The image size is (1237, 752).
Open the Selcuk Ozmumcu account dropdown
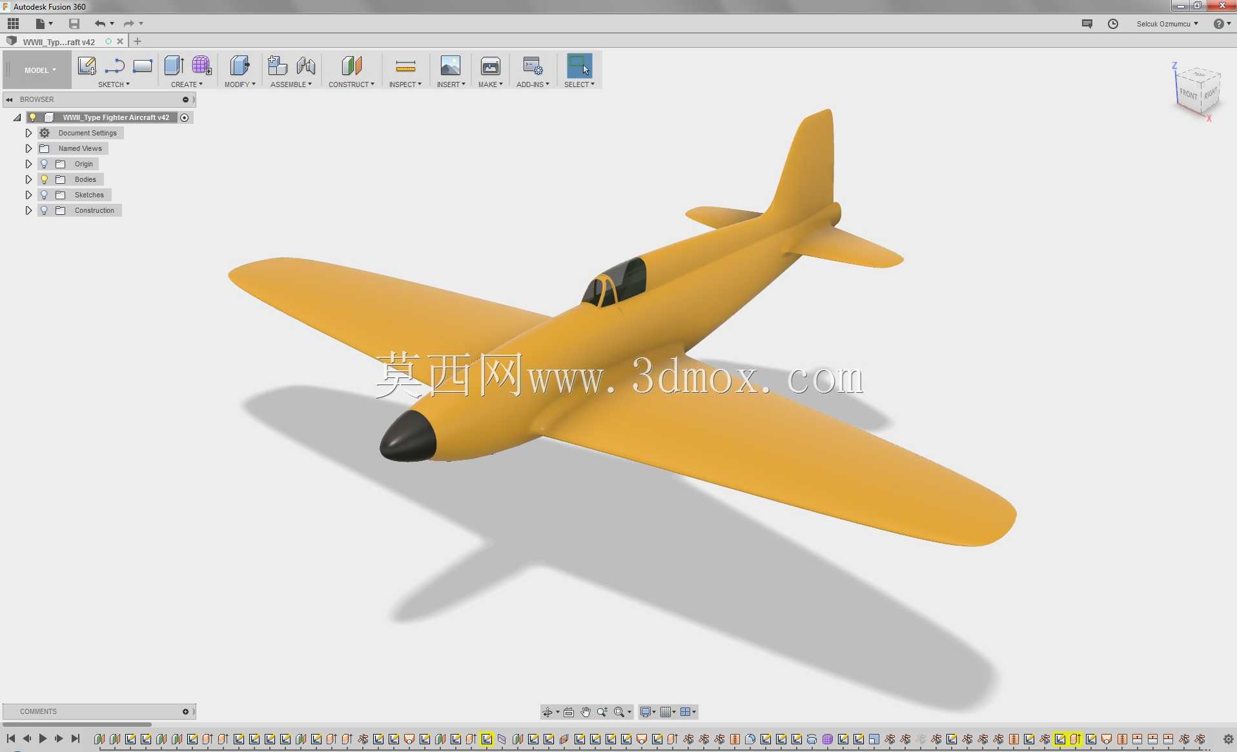click(1167, 24)
